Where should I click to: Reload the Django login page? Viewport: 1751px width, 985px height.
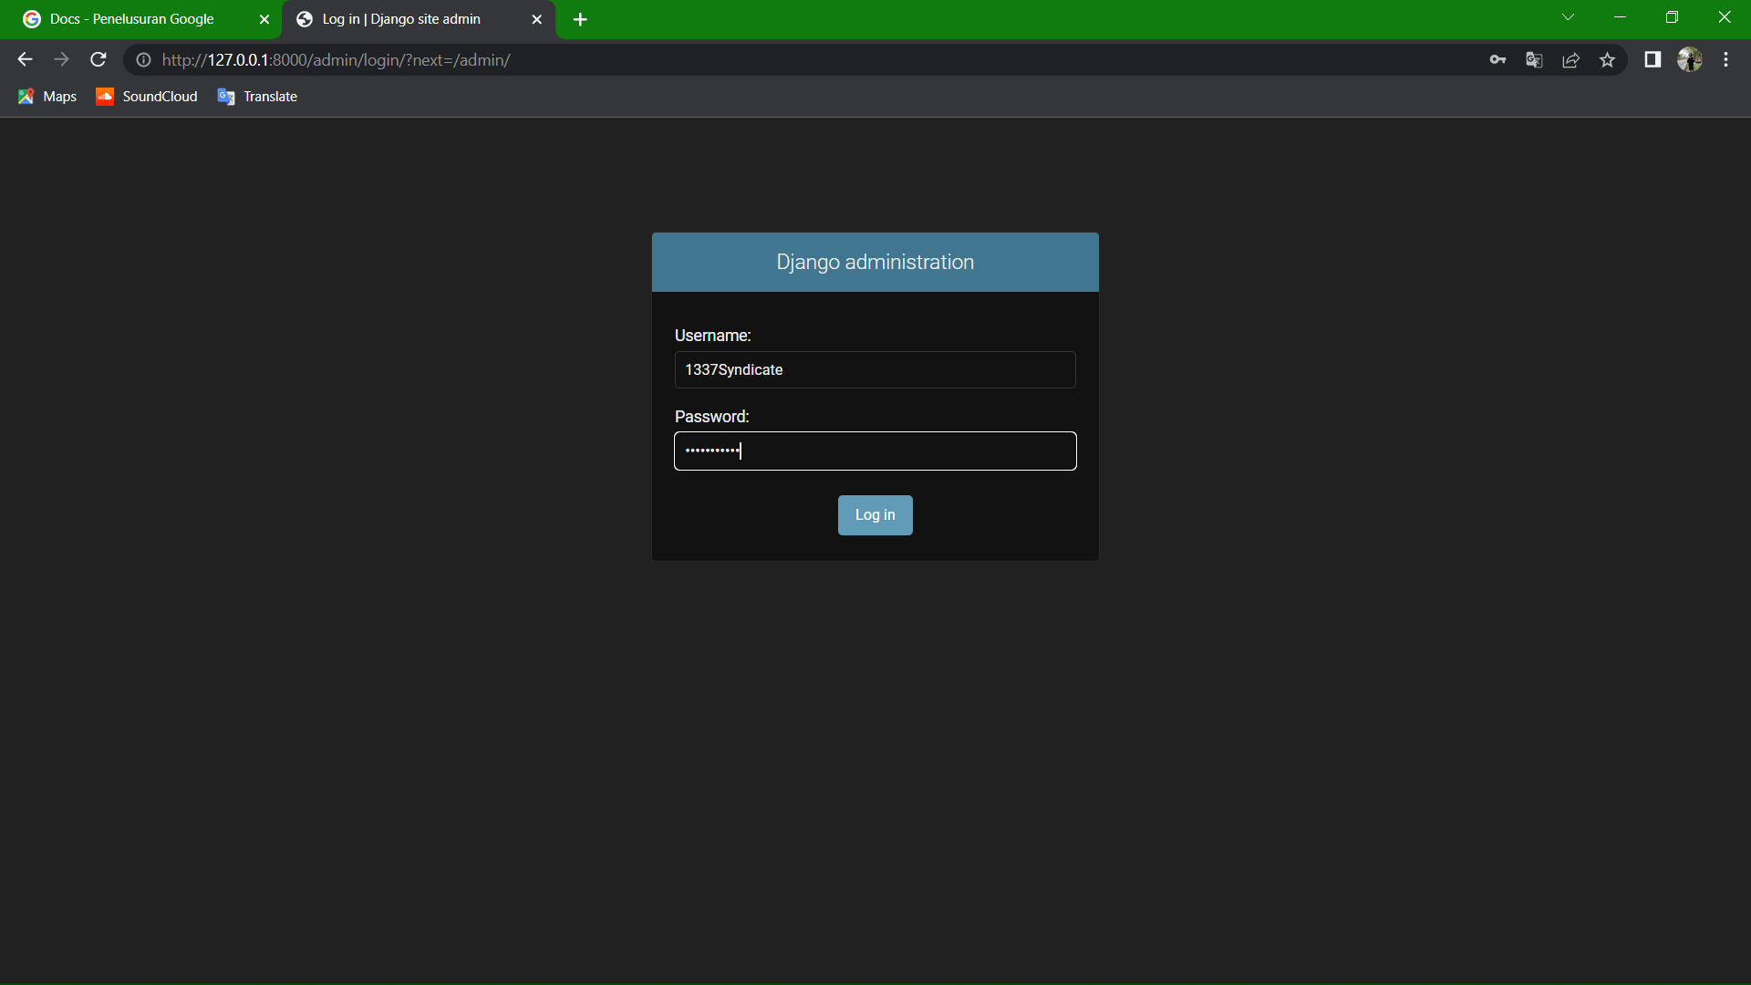[98, 60]
